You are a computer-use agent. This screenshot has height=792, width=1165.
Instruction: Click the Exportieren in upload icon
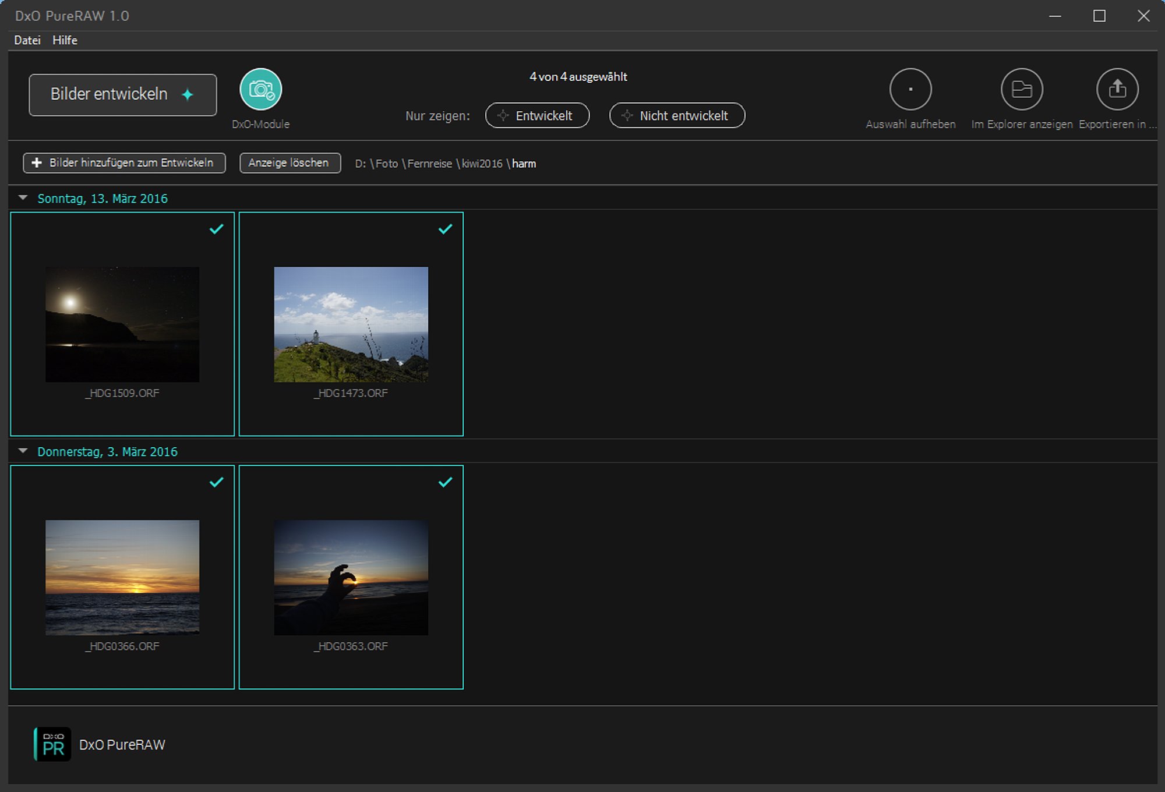[x=1117, y=89]
